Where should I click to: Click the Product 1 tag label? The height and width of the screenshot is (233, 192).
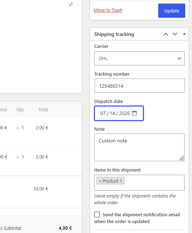tap(112, 181)
